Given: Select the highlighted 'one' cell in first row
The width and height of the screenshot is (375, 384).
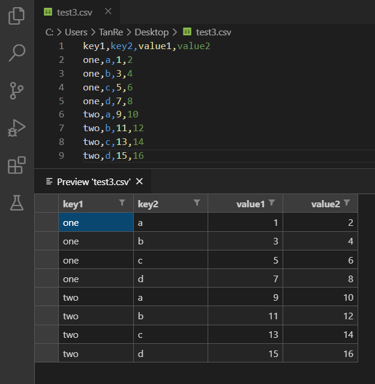Looking at the screenshot, I should point(96,222).
